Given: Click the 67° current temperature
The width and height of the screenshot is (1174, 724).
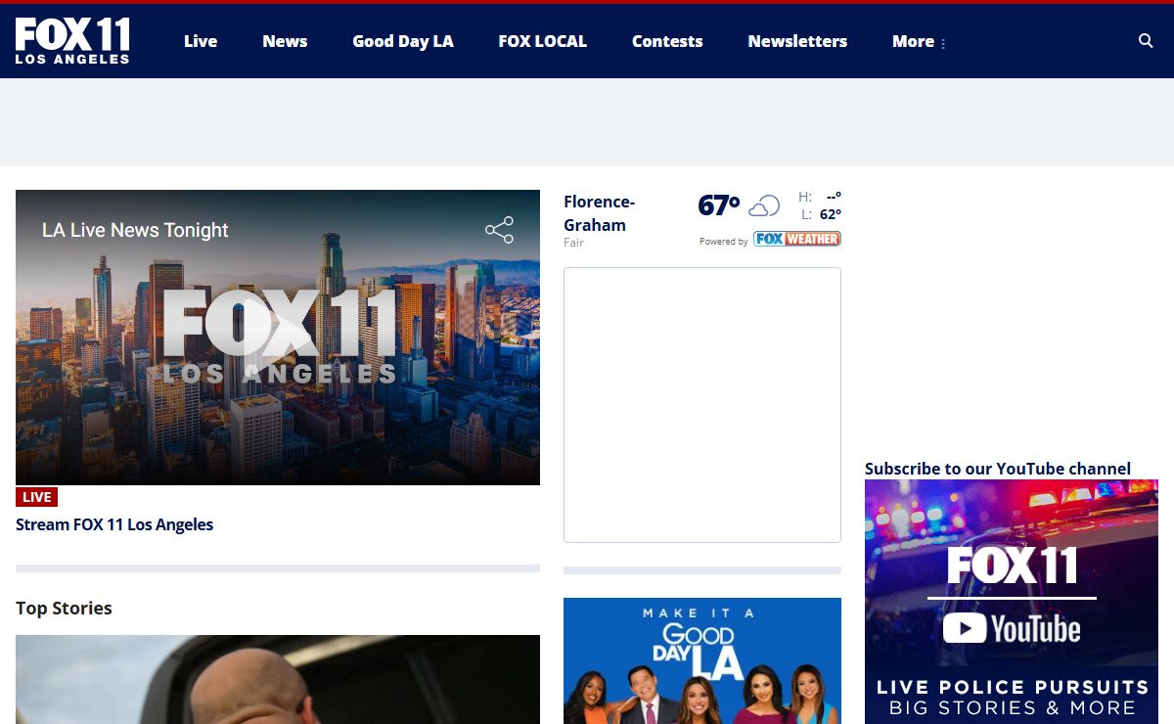Looking at the screenshot, I should click(x=719, y=205).
